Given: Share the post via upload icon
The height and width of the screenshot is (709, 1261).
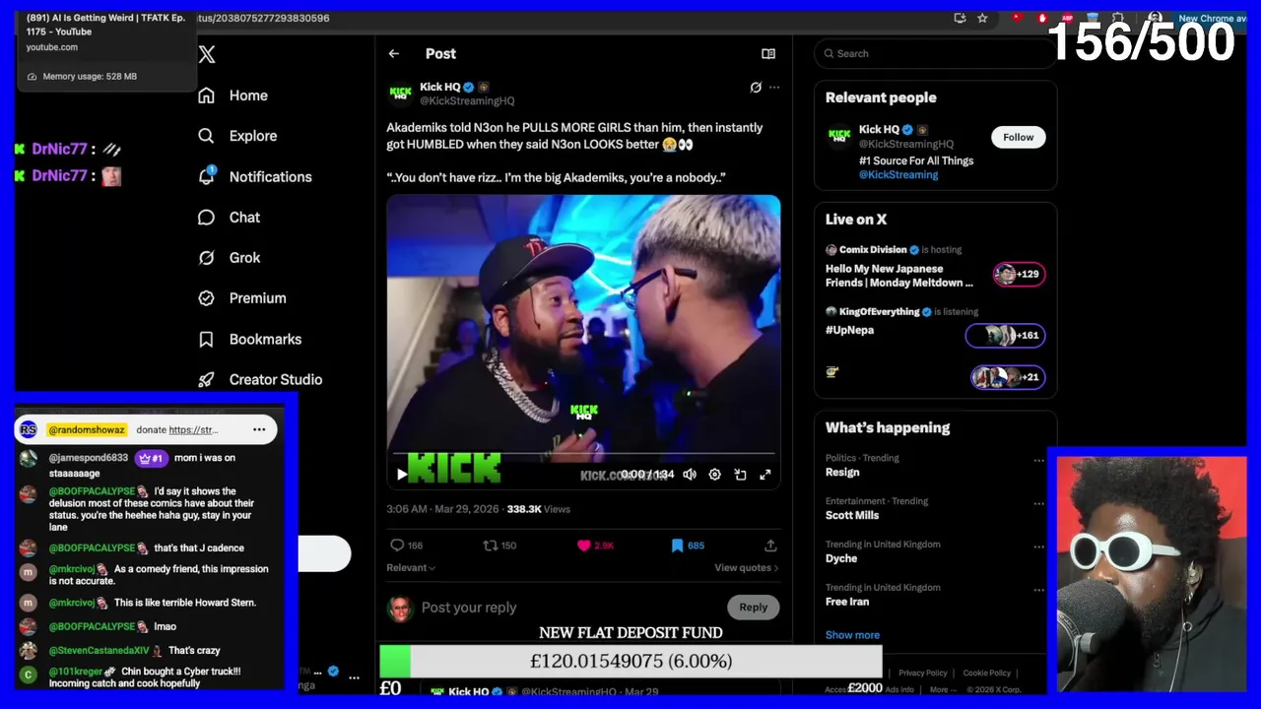Looking at the screenshot, I should pyautogui.click(x=770, y=546).
